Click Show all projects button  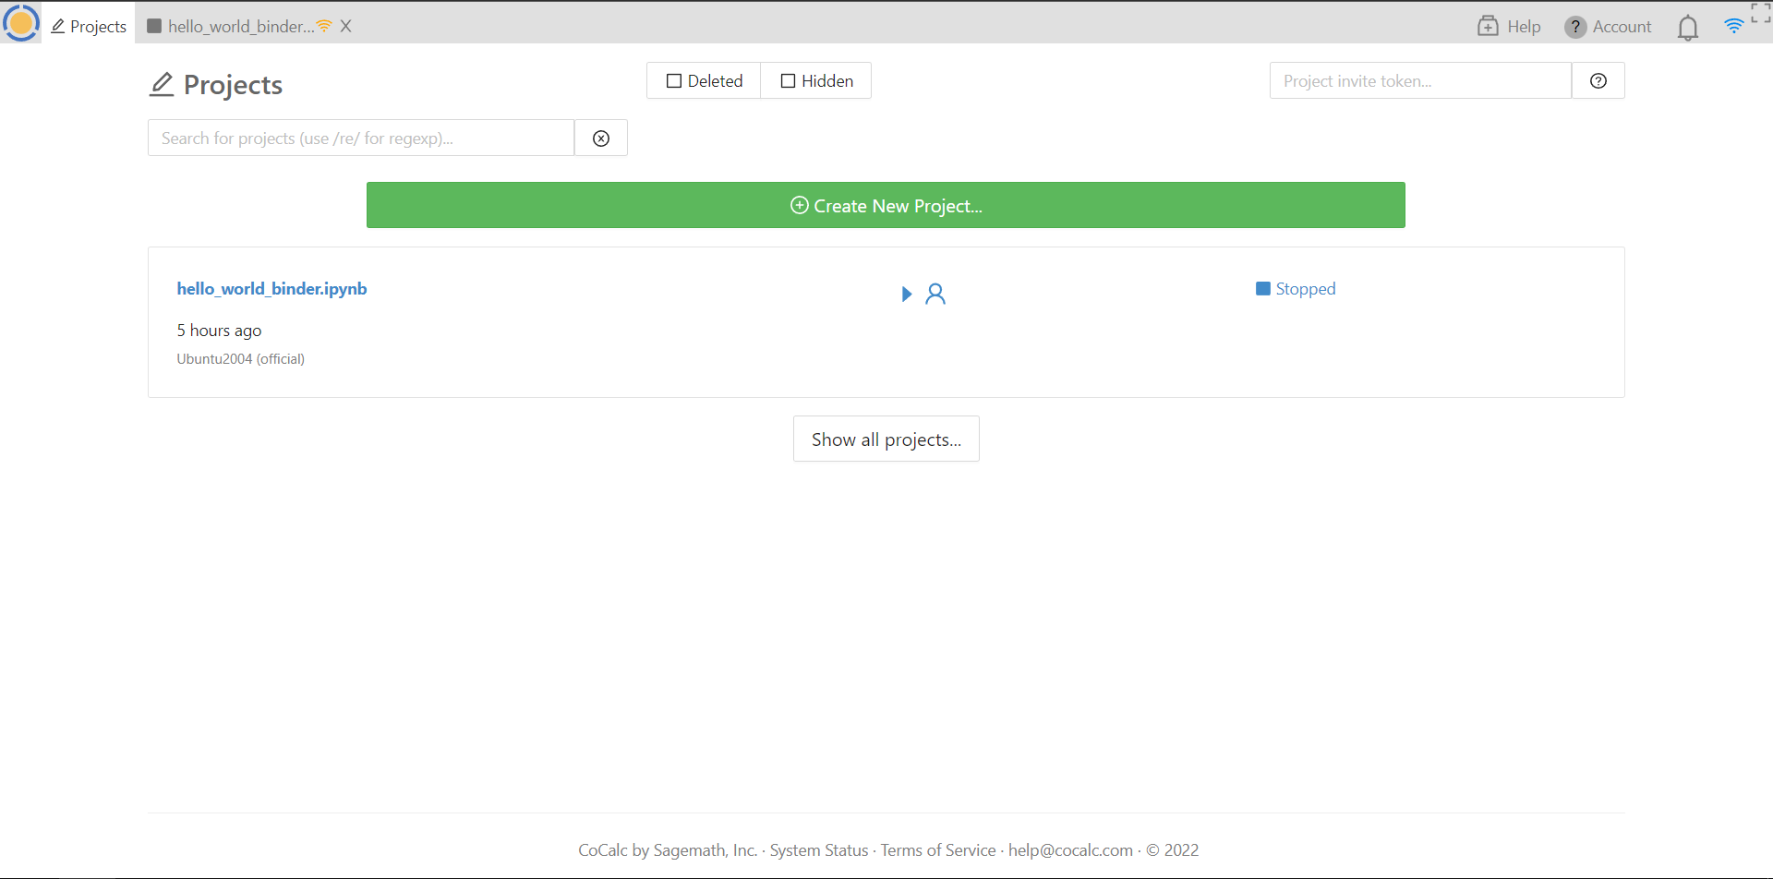(x=886, y=439)
